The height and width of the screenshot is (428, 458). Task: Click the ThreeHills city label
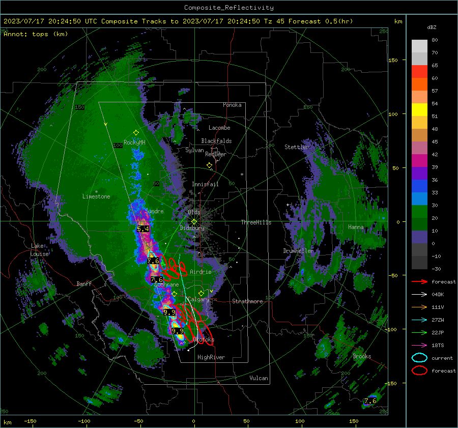click(x=256, y=222)
